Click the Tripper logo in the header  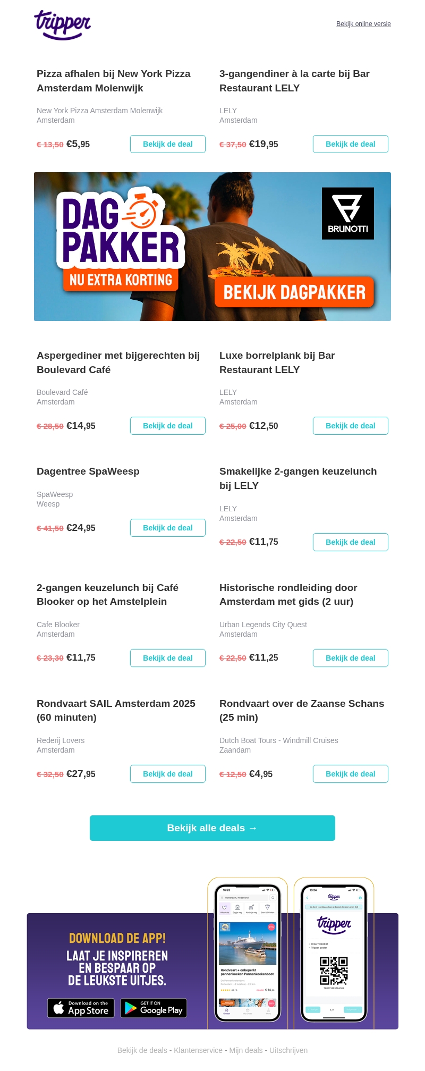pyautogui.click(x=63, y=24)
